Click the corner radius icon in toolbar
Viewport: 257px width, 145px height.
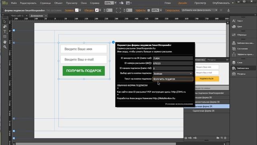pos(118,10)
